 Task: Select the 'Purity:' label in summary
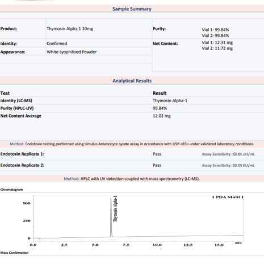pyautogui.click(x=160, y=29)
